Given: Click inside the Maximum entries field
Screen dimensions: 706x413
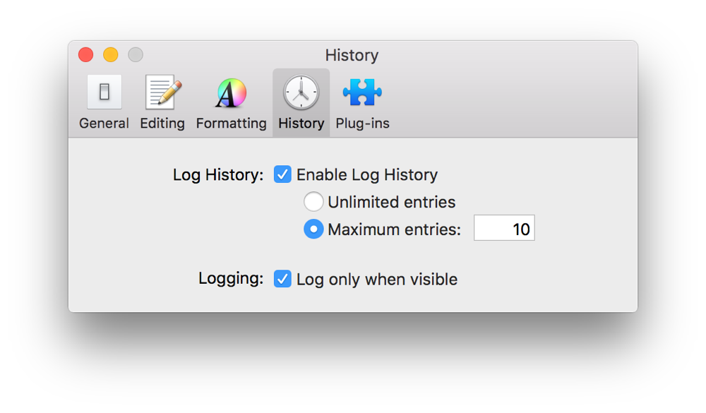Looking at the screenshot, I should click(x=504, y=227).
